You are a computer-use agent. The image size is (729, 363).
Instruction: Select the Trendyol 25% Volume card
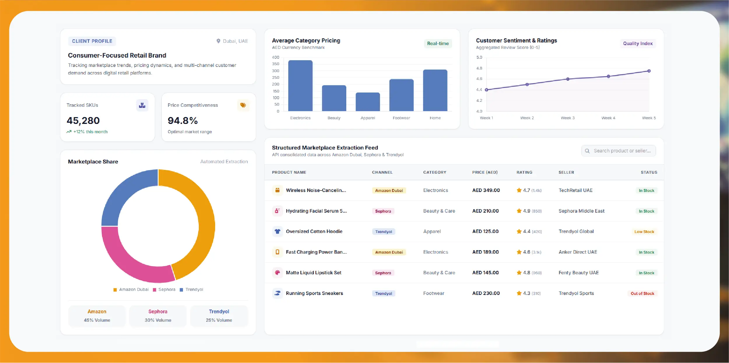tap(219, 316)
